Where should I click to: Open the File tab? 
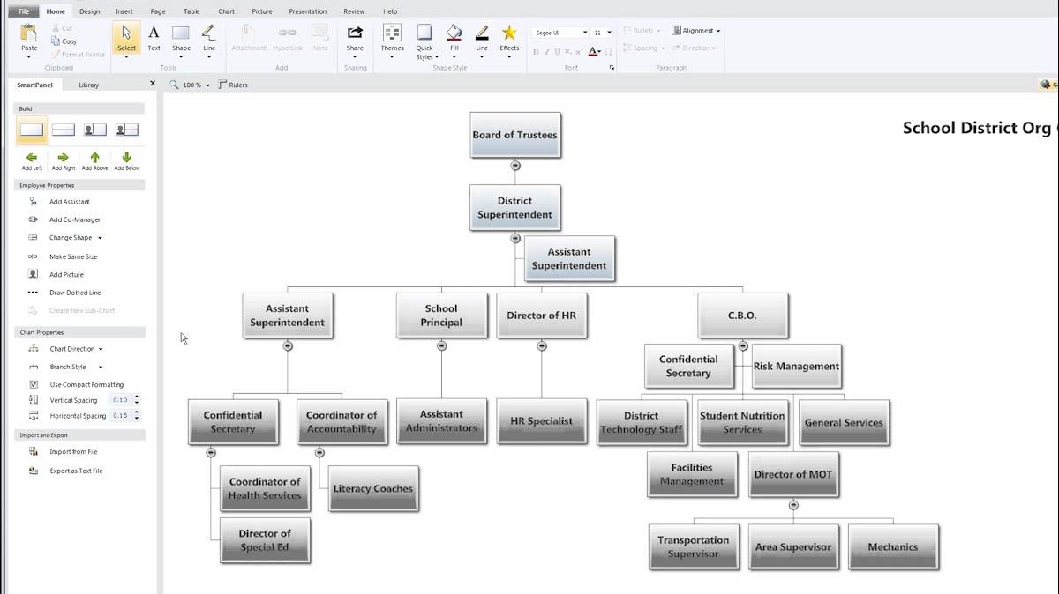(x=25, y=11)
